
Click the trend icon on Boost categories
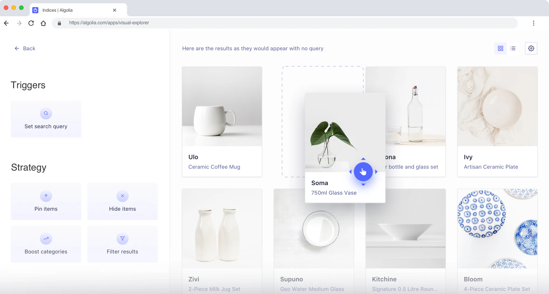coord(46,239)
